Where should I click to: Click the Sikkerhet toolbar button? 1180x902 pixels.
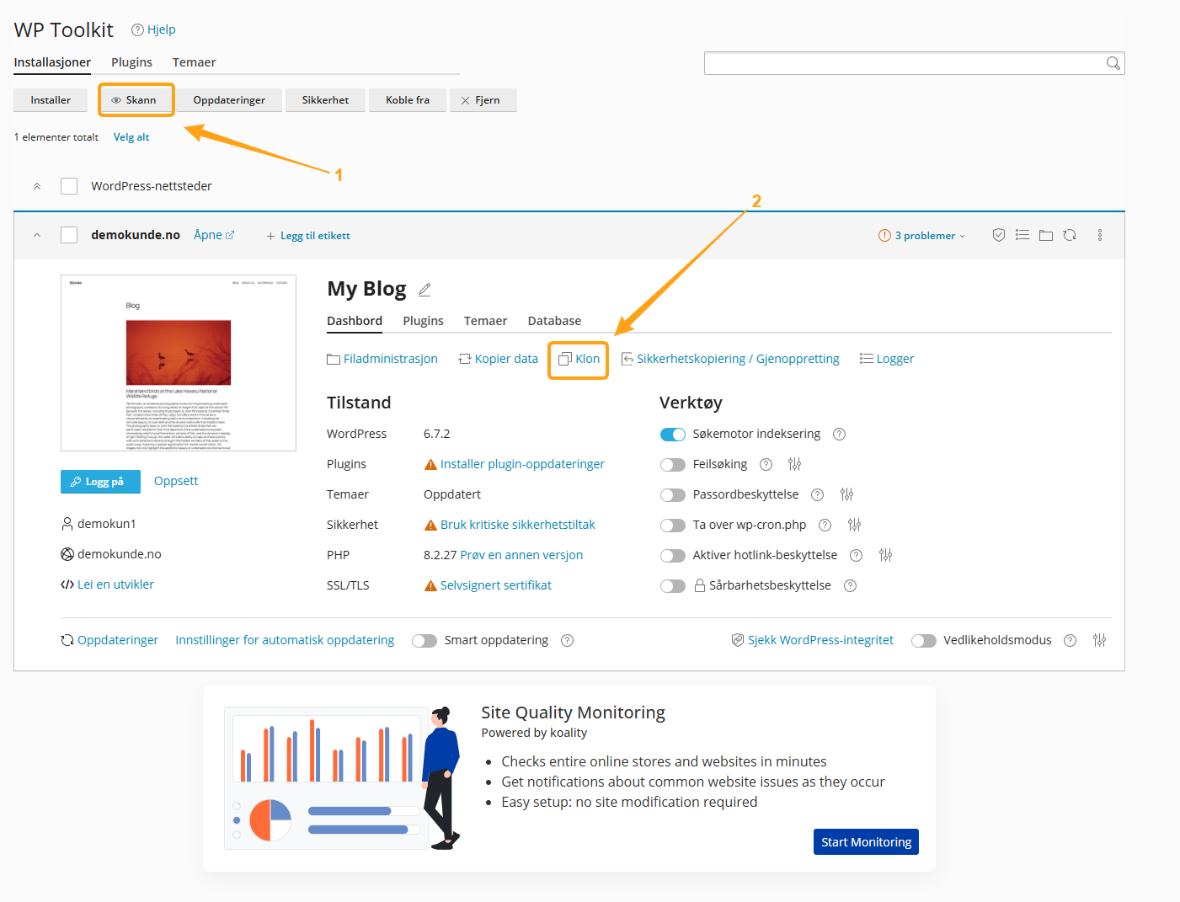tap(325, 100)
